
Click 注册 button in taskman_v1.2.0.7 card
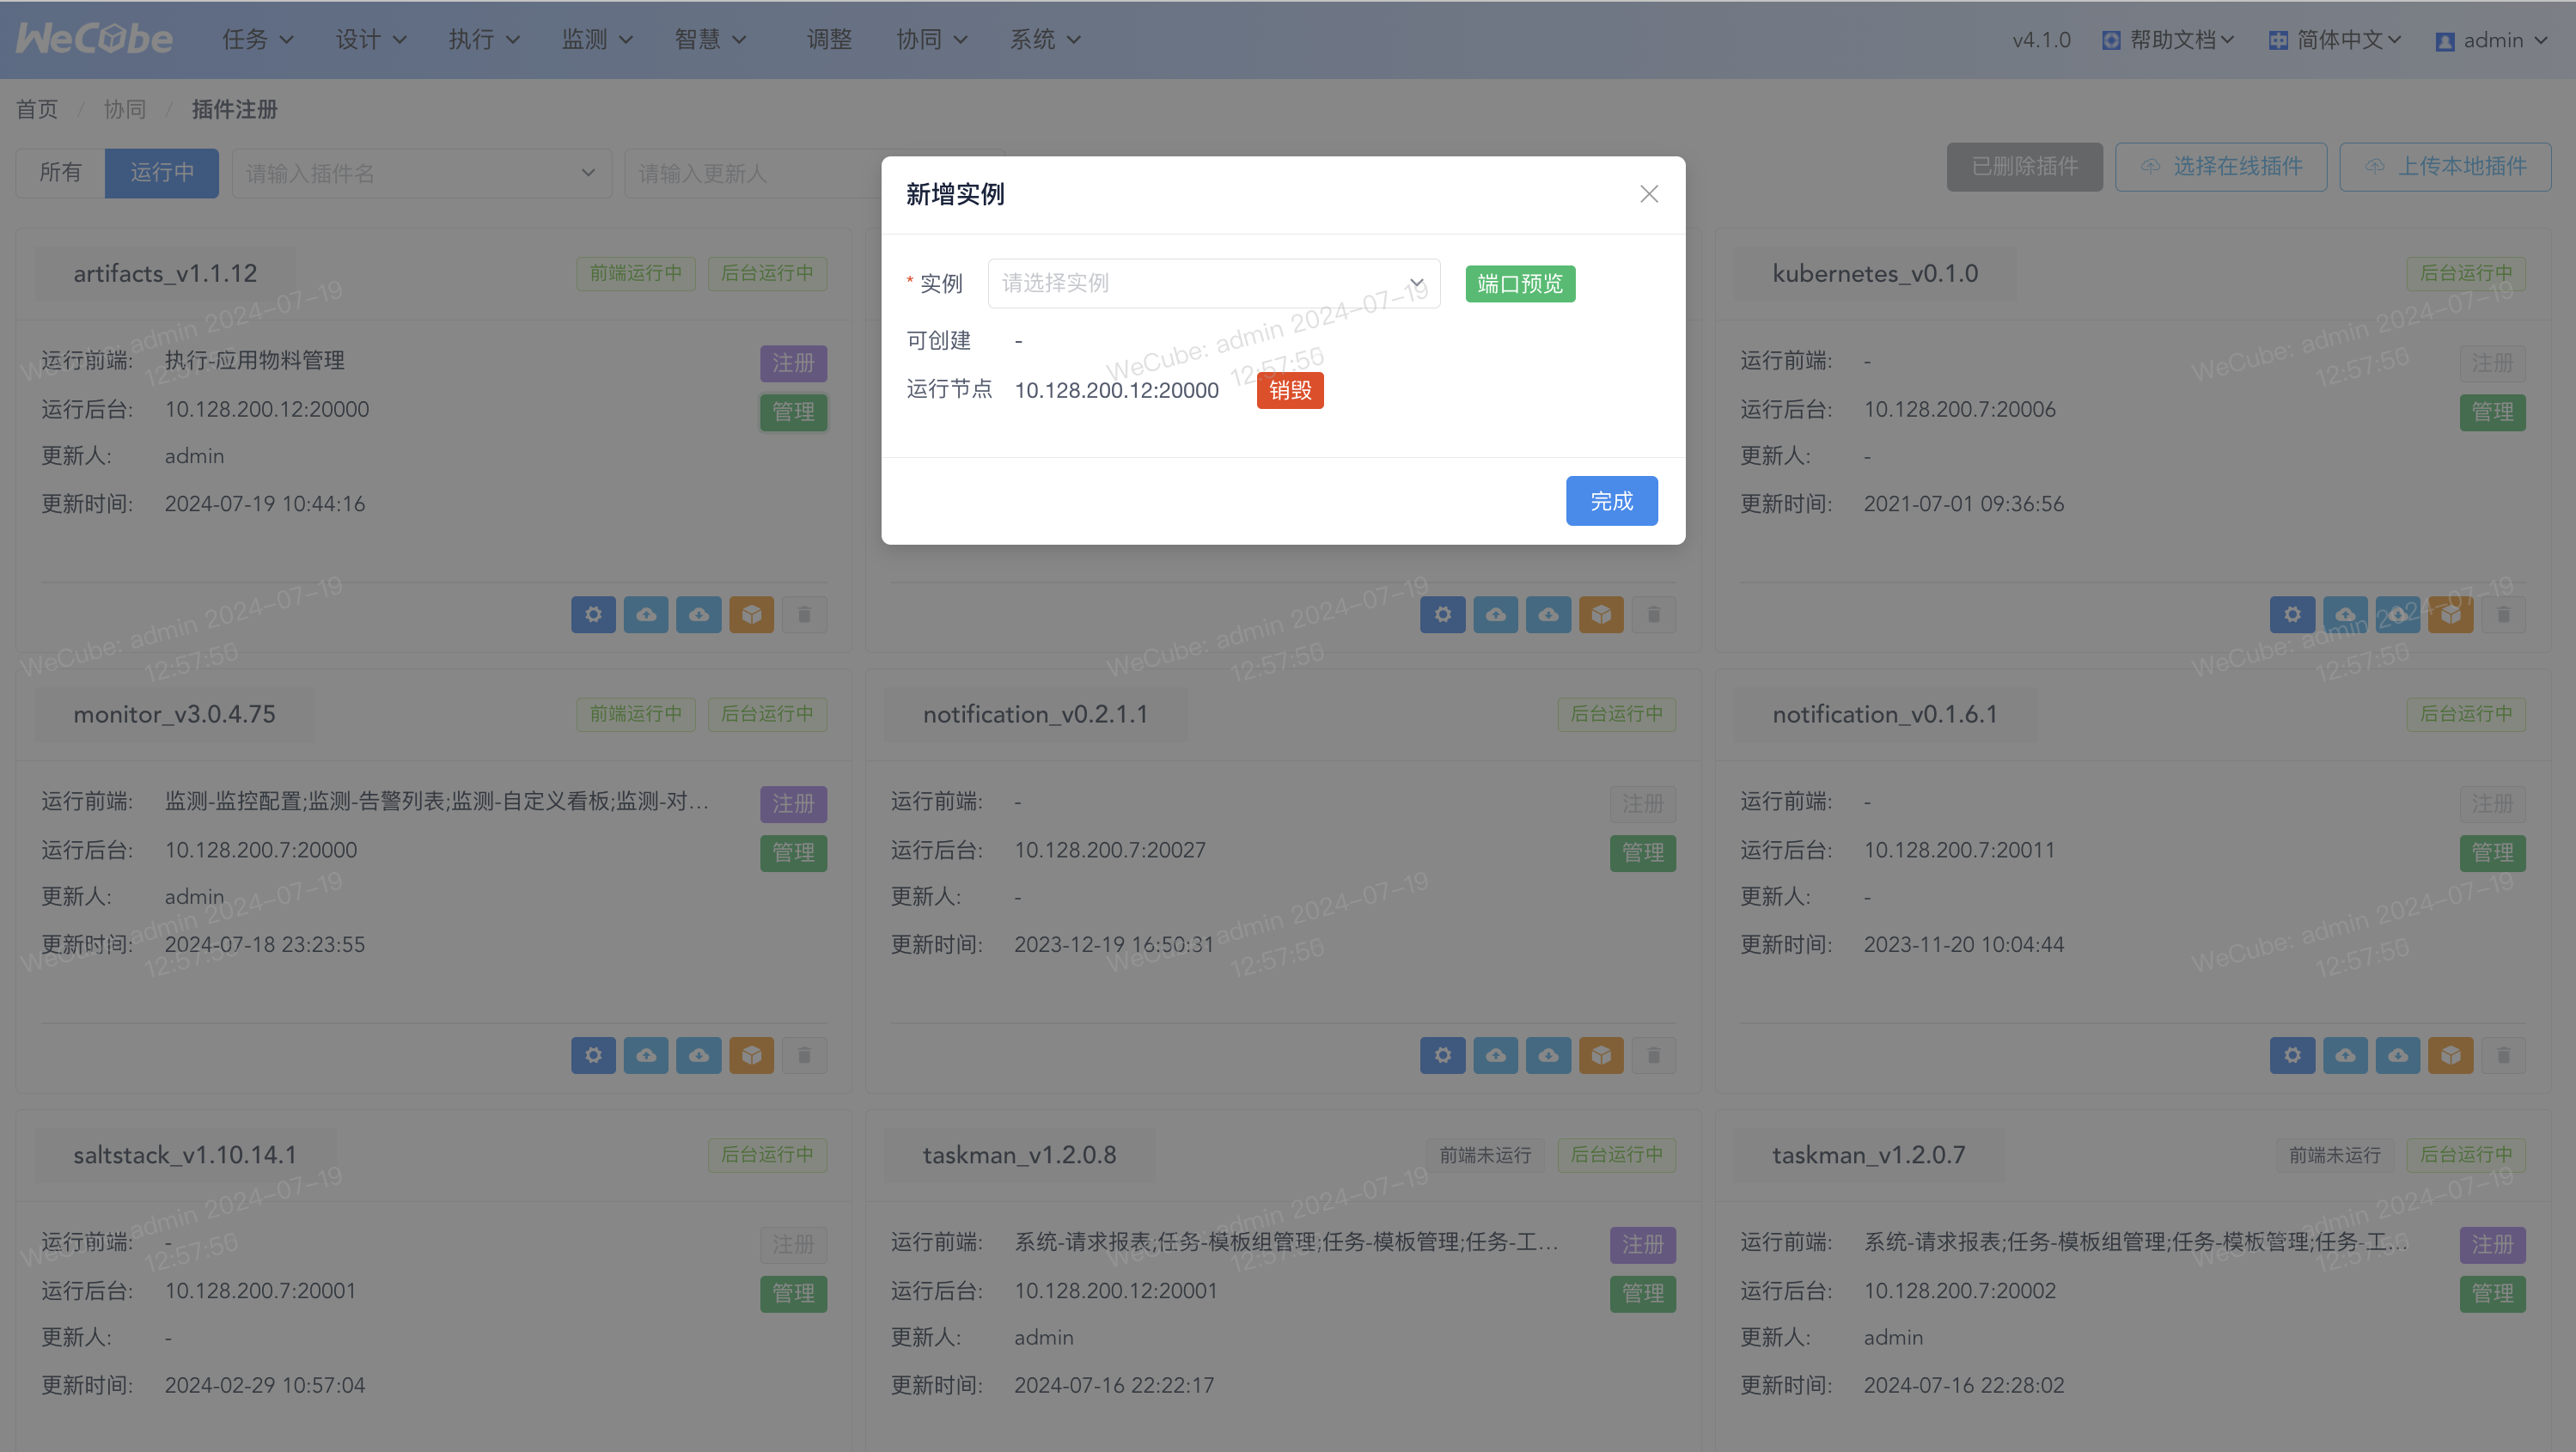(2493, 1245)
